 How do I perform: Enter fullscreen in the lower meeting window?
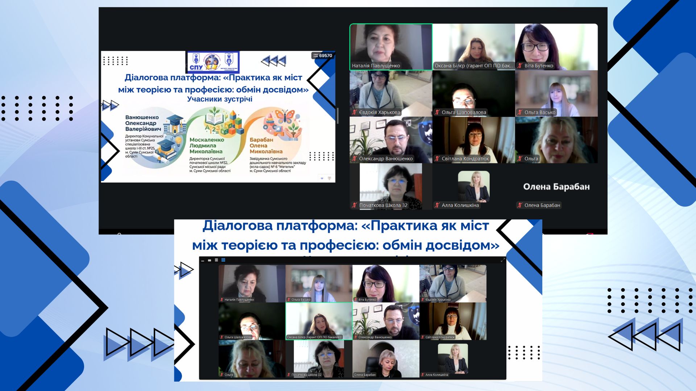pos(503,260)
